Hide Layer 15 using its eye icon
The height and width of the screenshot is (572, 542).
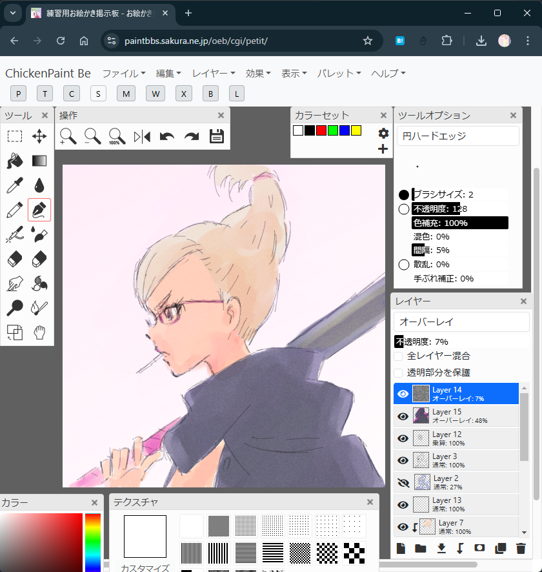click(x=403, y=416)
